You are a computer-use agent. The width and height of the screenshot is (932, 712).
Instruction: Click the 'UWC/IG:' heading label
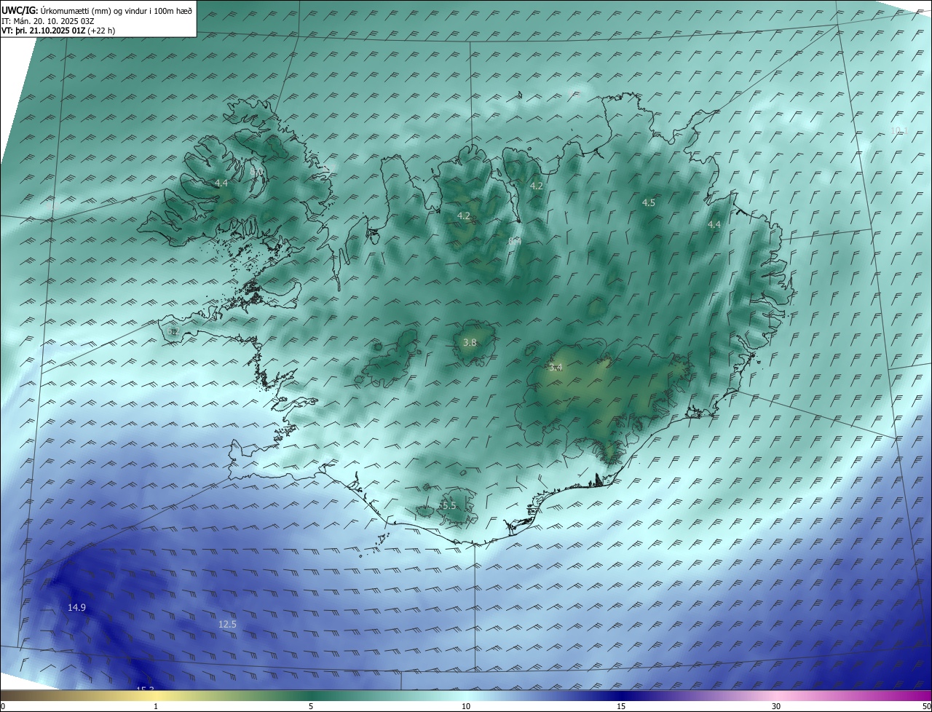[20, 10]
